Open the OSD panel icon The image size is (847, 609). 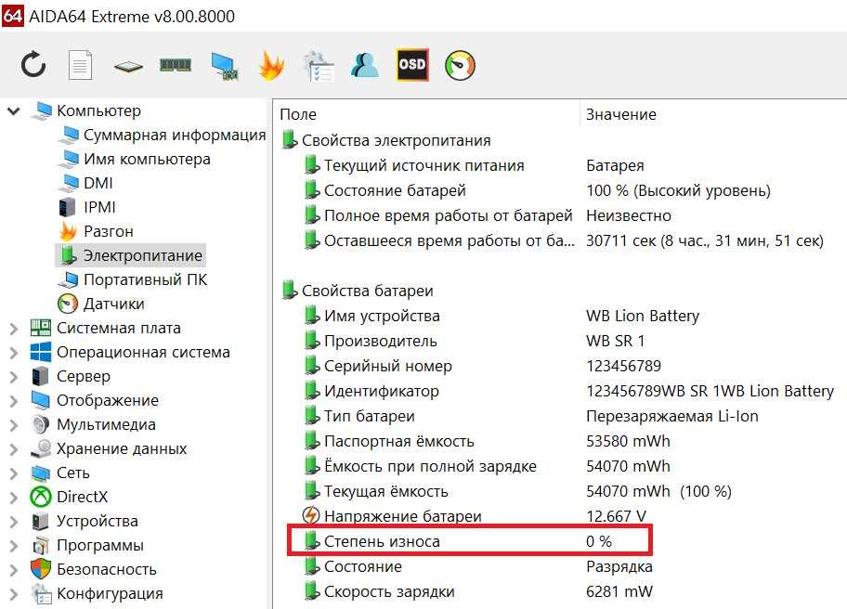[x=412, y=65]
